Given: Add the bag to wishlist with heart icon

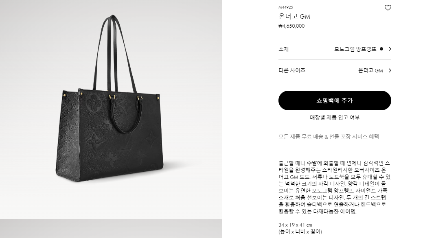Looking at the screenshot, I should pos(388,8).
